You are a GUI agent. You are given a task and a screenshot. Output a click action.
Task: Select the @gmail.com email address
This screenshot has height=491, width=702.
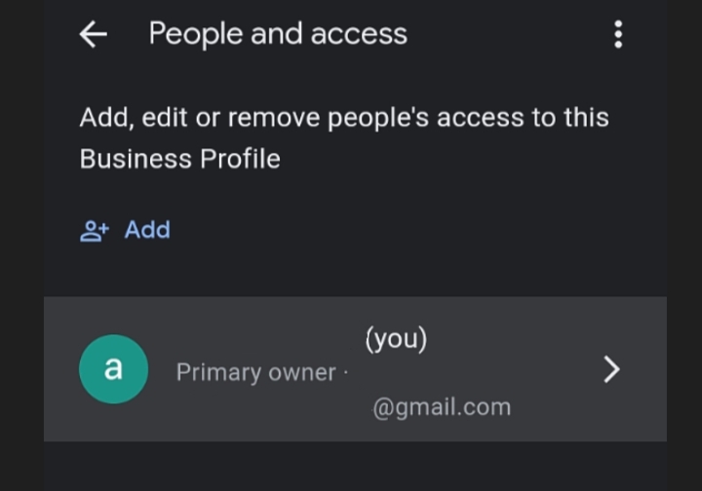(x=442, y=407)
